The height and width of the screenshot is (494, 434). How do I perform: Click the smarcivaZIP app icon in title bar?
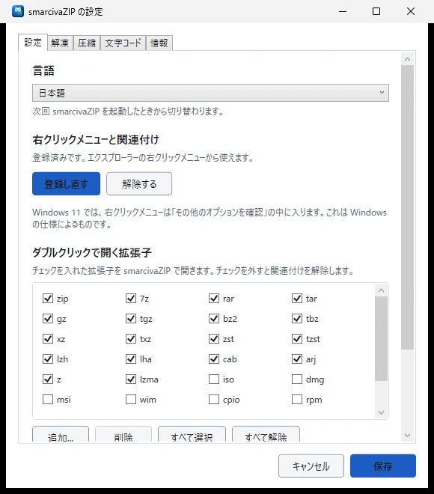(x=18, y=11)
